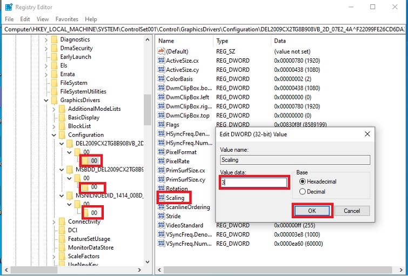Click the Flags DWORD value icon
408x276 pixels.
coord(162,124)
